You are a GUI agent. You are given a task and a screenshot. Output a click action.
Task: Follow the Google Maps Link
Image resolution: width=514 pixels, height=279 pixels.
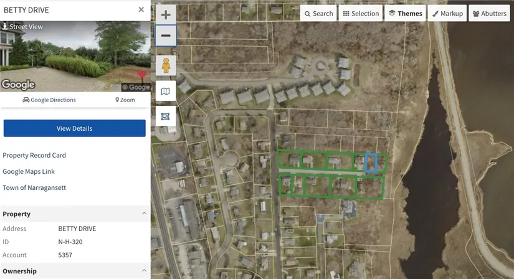[29, 171]
